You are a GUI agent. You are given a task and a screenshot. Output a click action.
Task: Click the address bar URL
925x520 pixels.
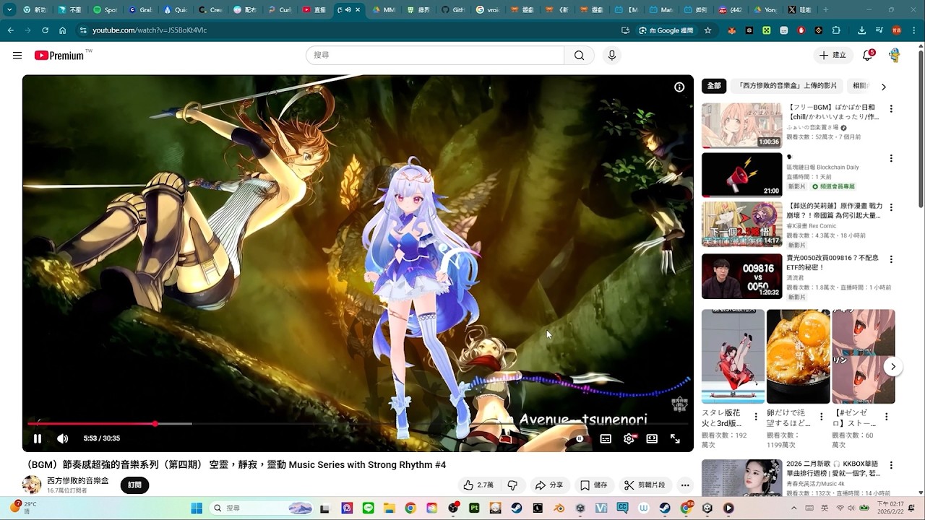click(150, 30)
